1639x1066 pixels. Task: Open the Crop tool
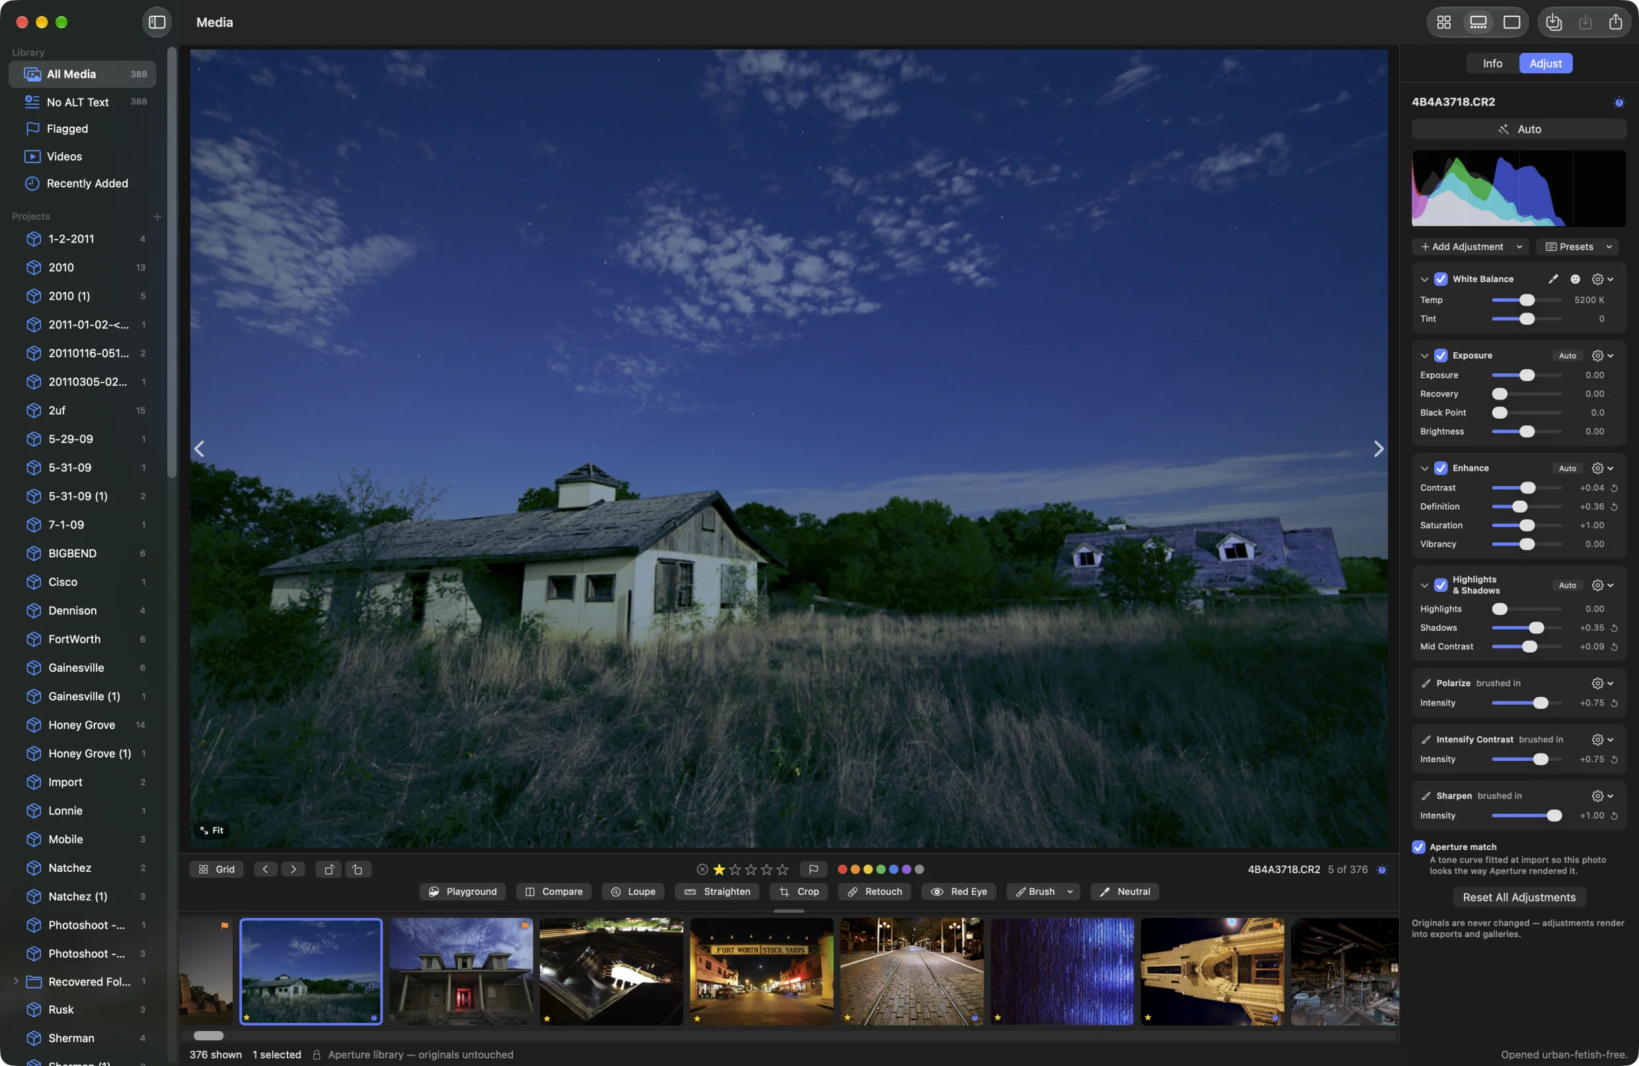pos(798,891)
